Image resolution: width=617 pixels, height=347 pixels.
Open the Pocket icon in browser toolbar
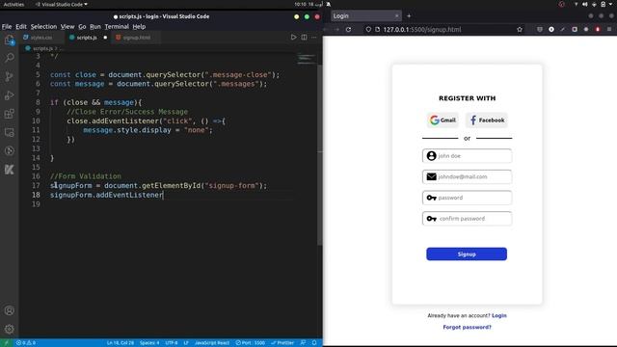click(540, 30)
